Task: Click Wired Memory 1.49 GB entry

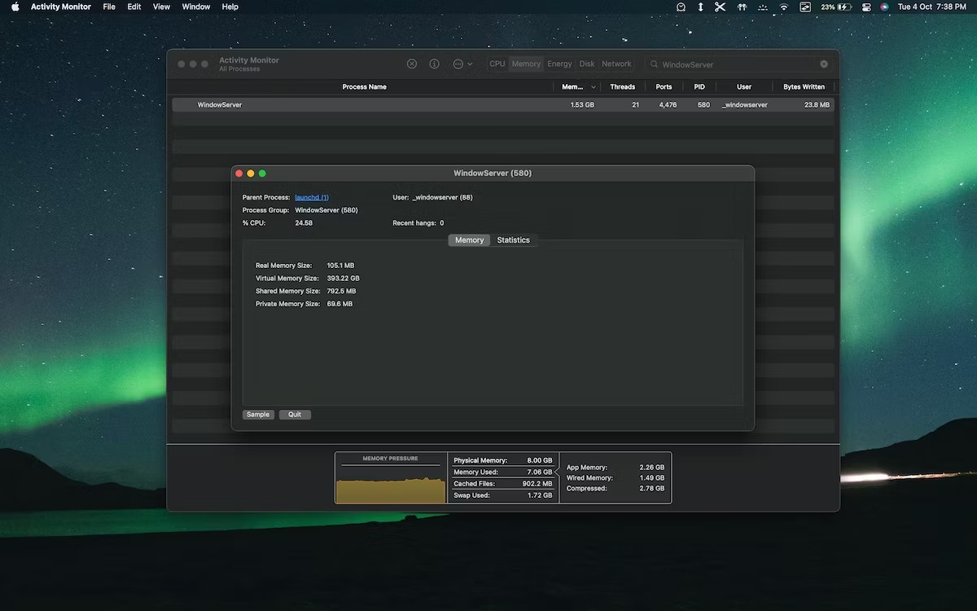Action: tap(616, 478)
